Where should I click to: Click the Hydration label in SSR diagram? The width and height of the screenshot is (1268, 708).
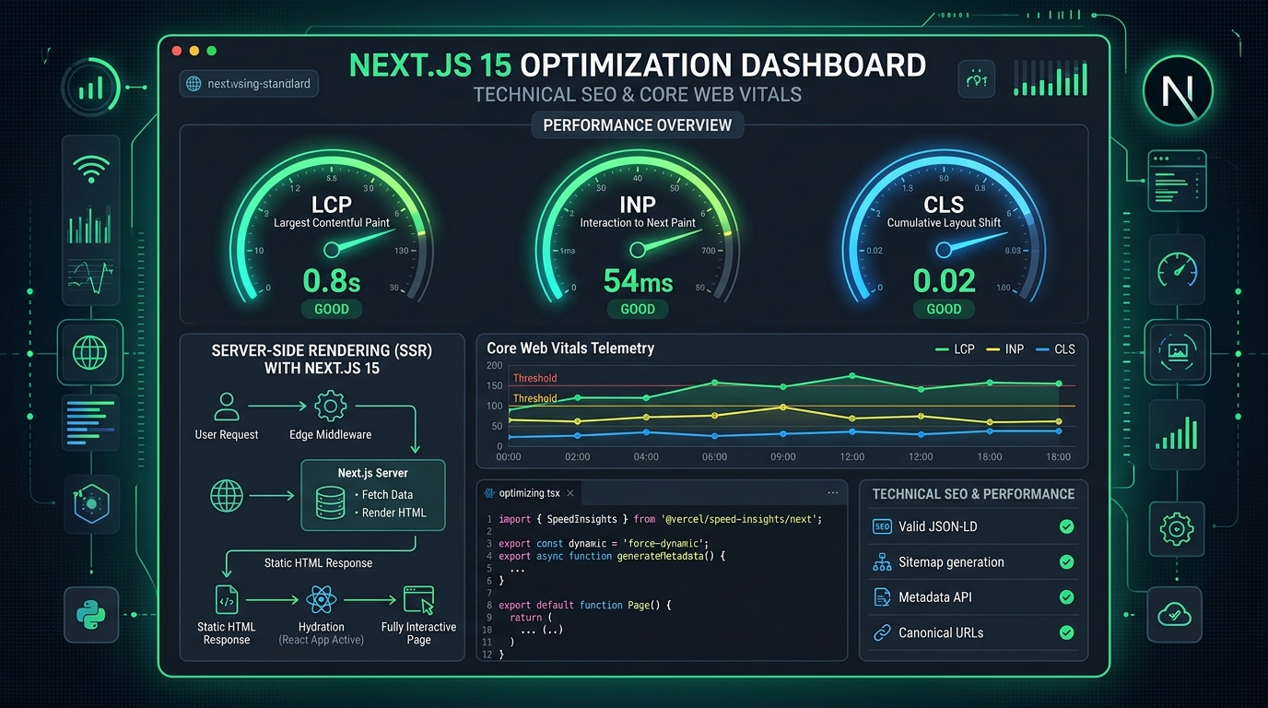(321, 627)
